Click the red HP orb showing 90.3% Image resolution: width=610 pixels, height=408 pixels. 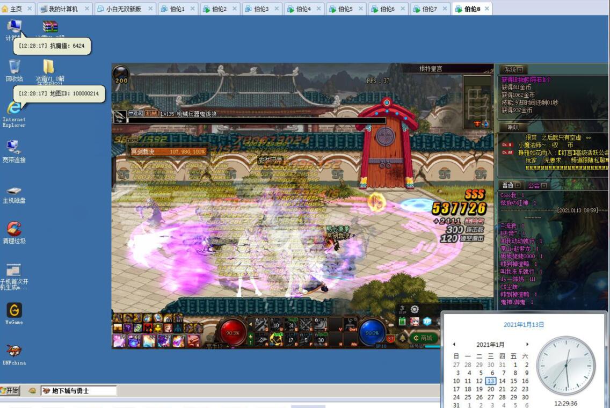(x=233, y=332)
